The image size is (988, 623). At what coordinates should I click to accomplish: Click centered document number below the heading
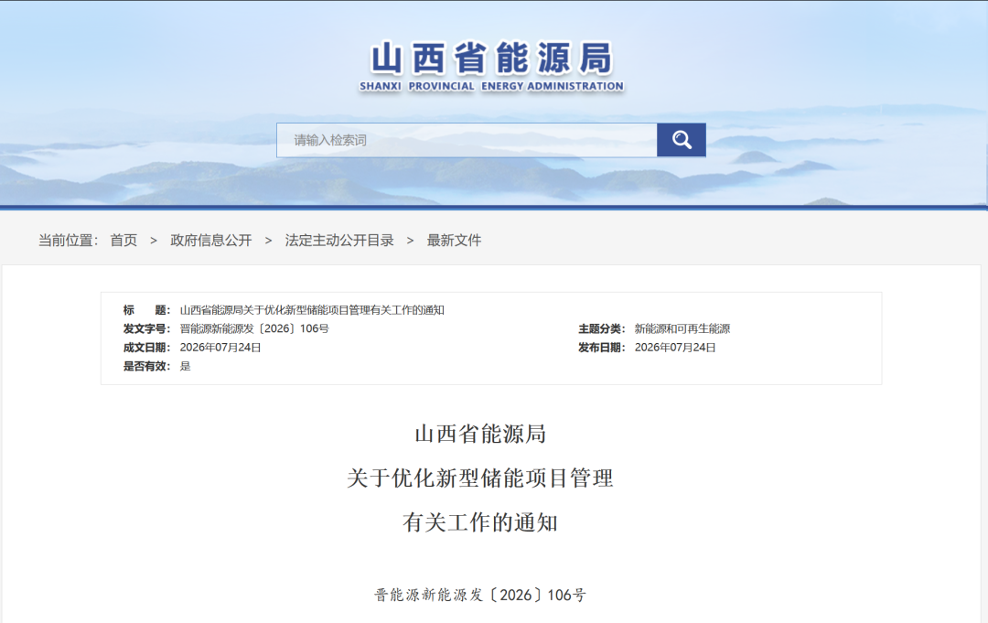pos(480,595)
